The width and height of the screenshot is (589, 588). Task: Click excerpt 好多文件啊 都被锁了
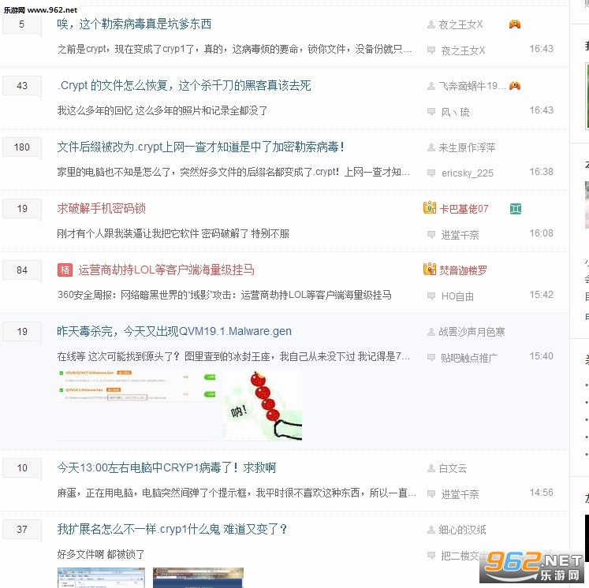101,554
